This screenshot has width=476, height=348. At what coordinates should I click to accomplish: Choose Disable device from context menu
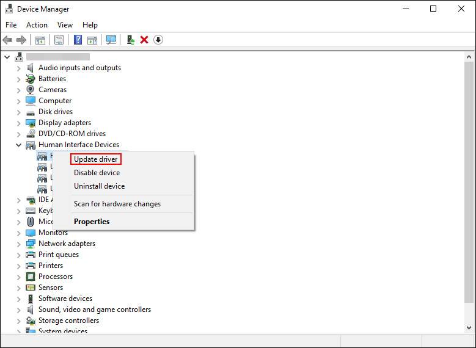click(97, 173)
